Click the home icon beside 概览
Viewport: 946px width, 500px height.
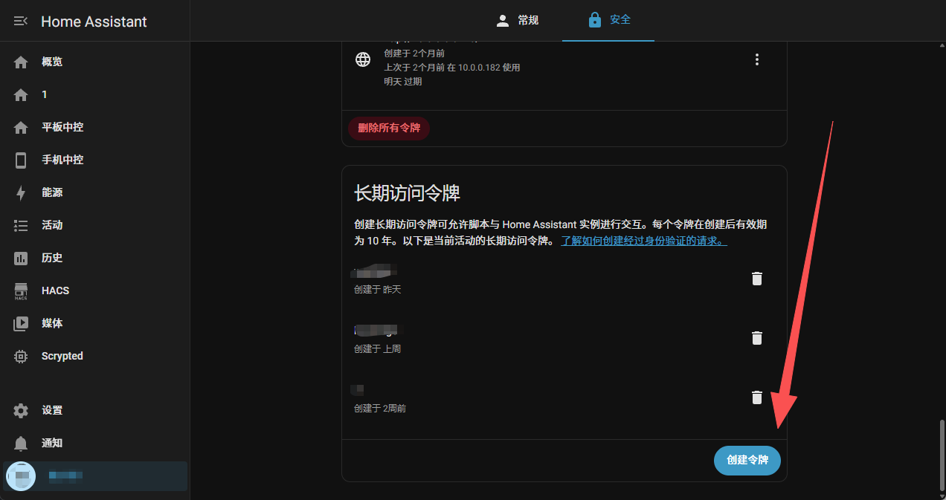pos(21,62)
